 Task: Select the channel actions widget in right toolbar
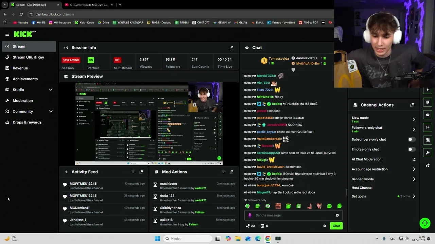point(428,140)
